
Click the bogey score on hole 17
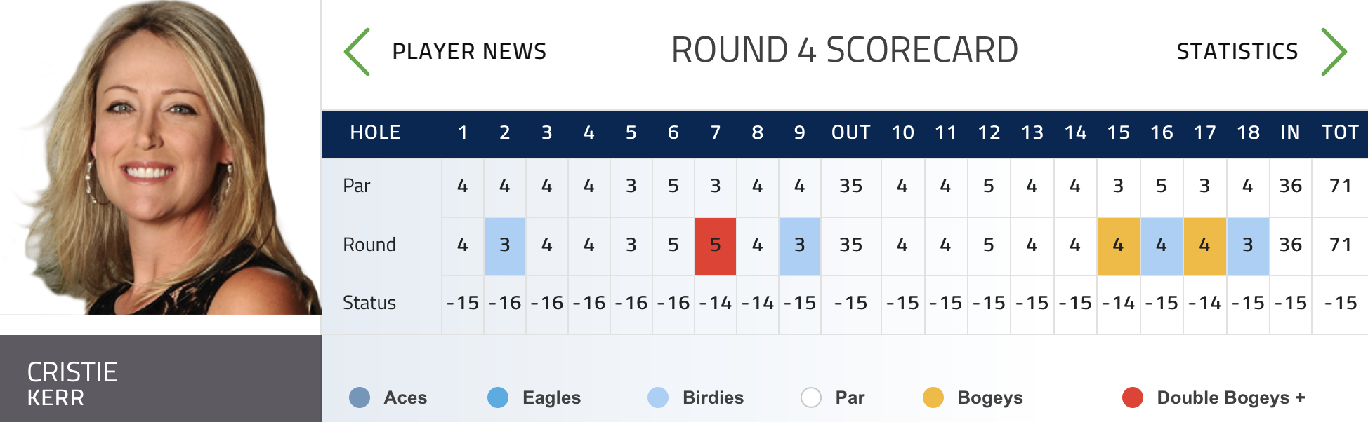[x=1205, y=245]
